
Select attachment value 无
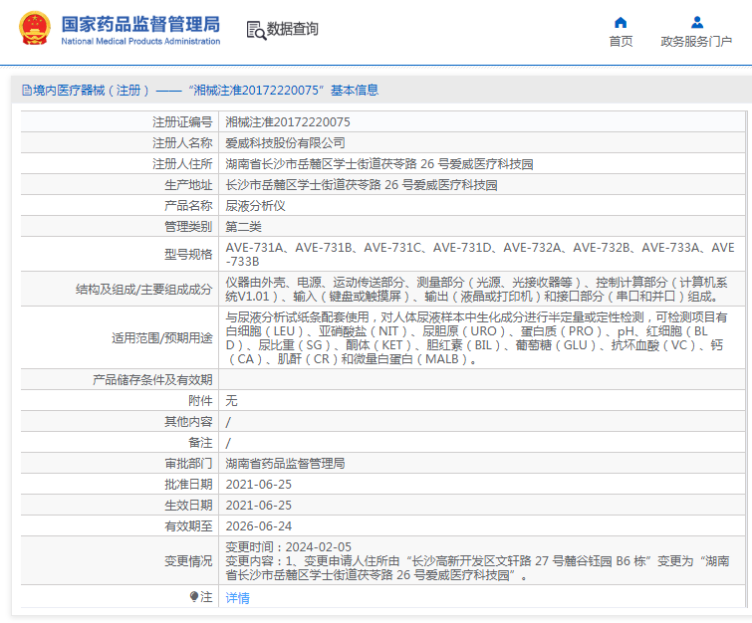pyautogui.click(x=231, y=401)
